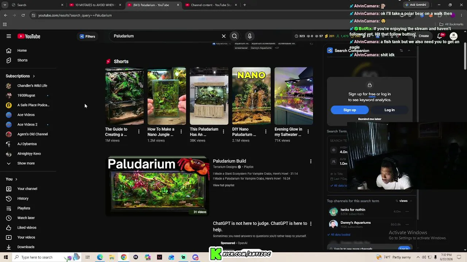Screen dimensions: 467x262
Task: Click Remind me later
Action: coord(370,119)
